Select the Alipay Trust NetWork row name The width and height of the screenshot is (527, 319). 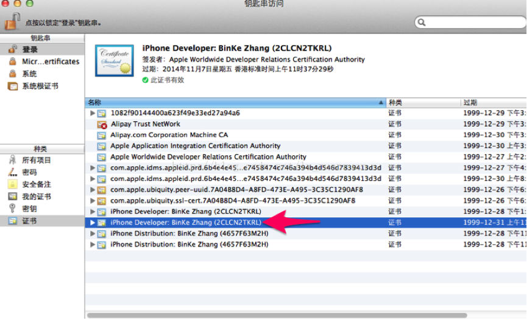(x=146, y=124)
